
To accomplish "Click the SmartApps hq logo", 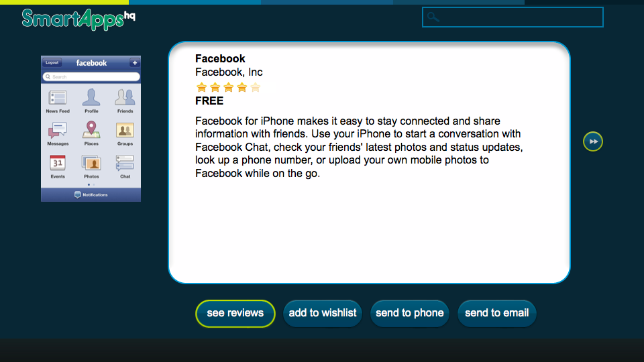I will 78,19.
